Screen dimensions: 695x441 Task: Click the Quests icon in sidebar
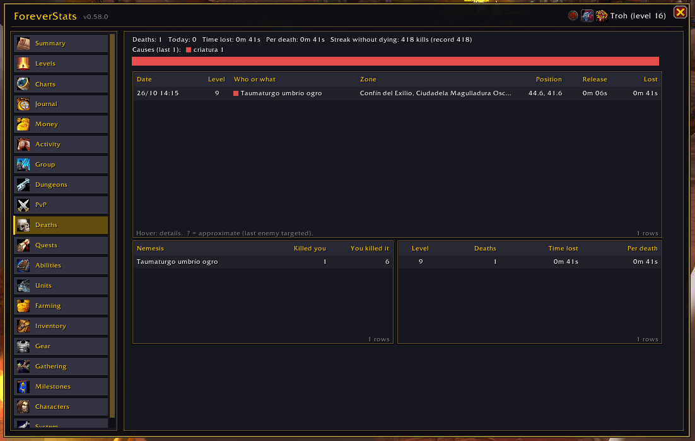pos(23,245)
